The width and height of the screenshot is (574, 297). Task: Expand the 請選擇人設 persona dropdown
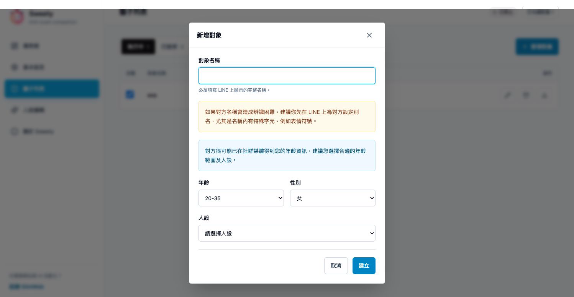287,233
